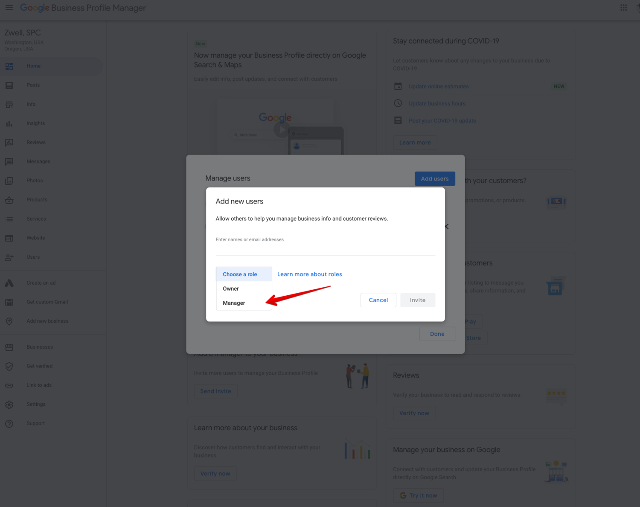Viewport: 640px width, 507px height.
Task: Click Verify now in the Reviews card
Action: tap(414, 413)
